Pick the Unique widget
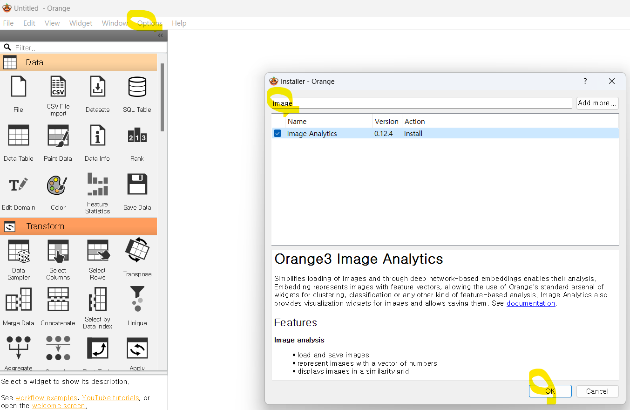This screenshot has width=630, height=410. [x=137, y=306]
